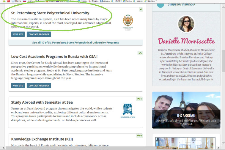Click the STUDYING IN RUSSIA sidebar heading
This screenshot has height=150, width=225.
pyautogui.click(x=181, y=4)
